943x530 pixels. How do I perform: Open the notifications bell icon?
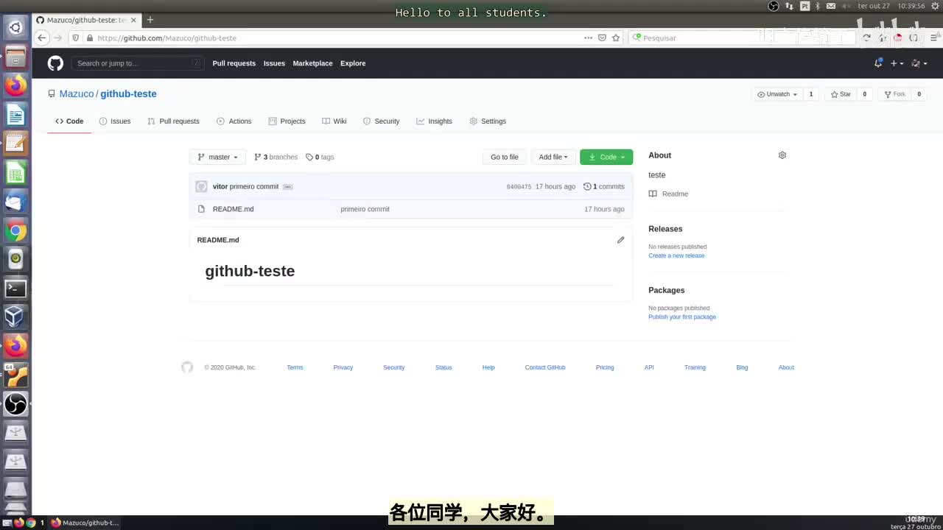tap(877, 63)
